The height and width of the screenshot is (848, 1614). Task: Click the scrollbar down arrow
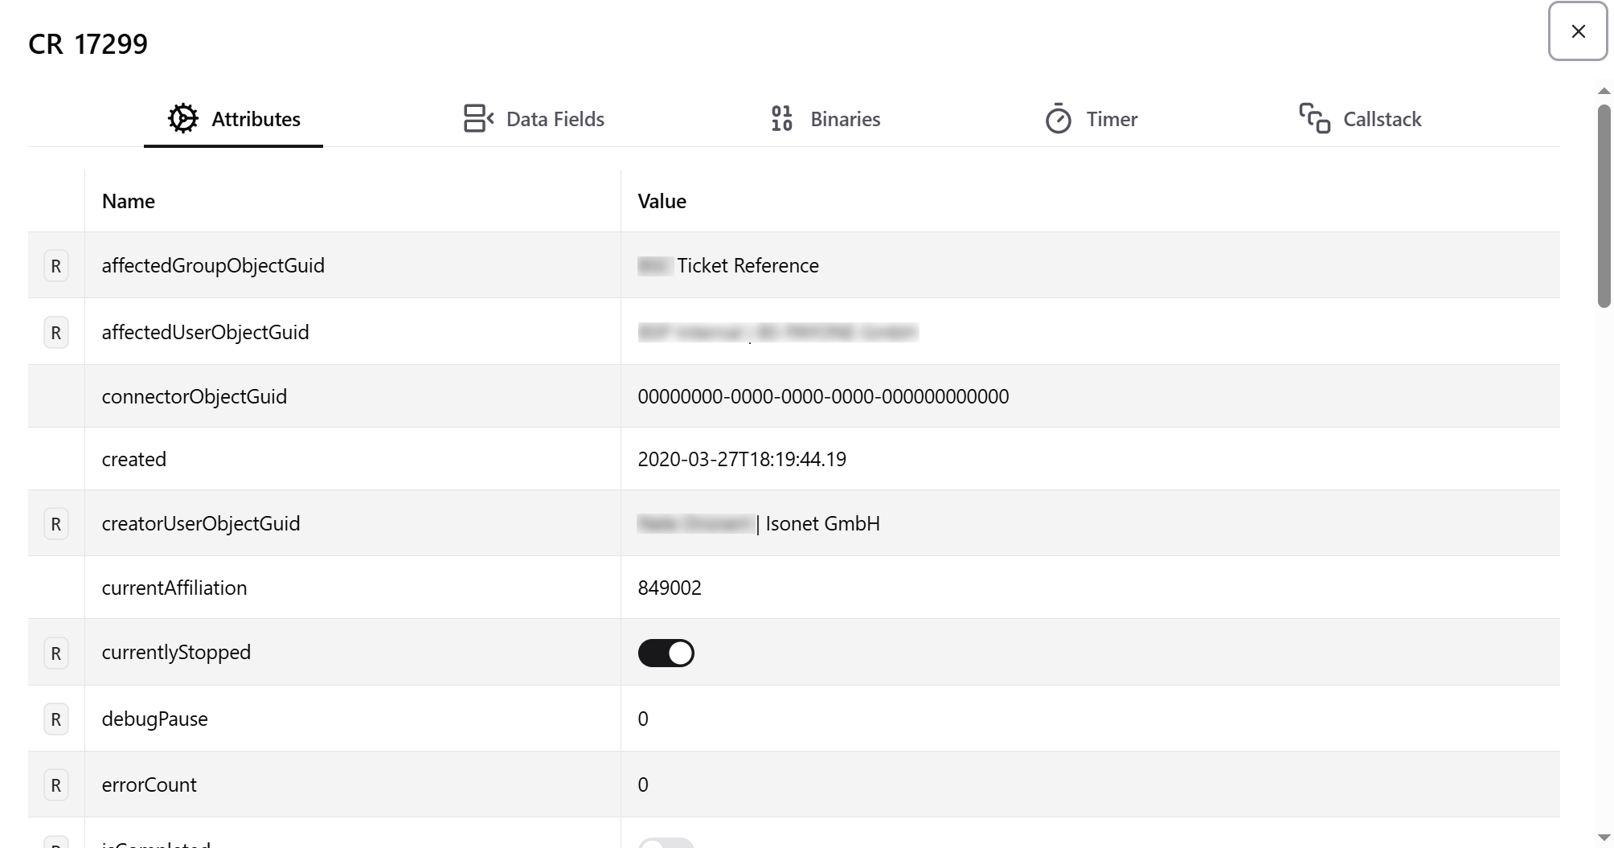1604,838
